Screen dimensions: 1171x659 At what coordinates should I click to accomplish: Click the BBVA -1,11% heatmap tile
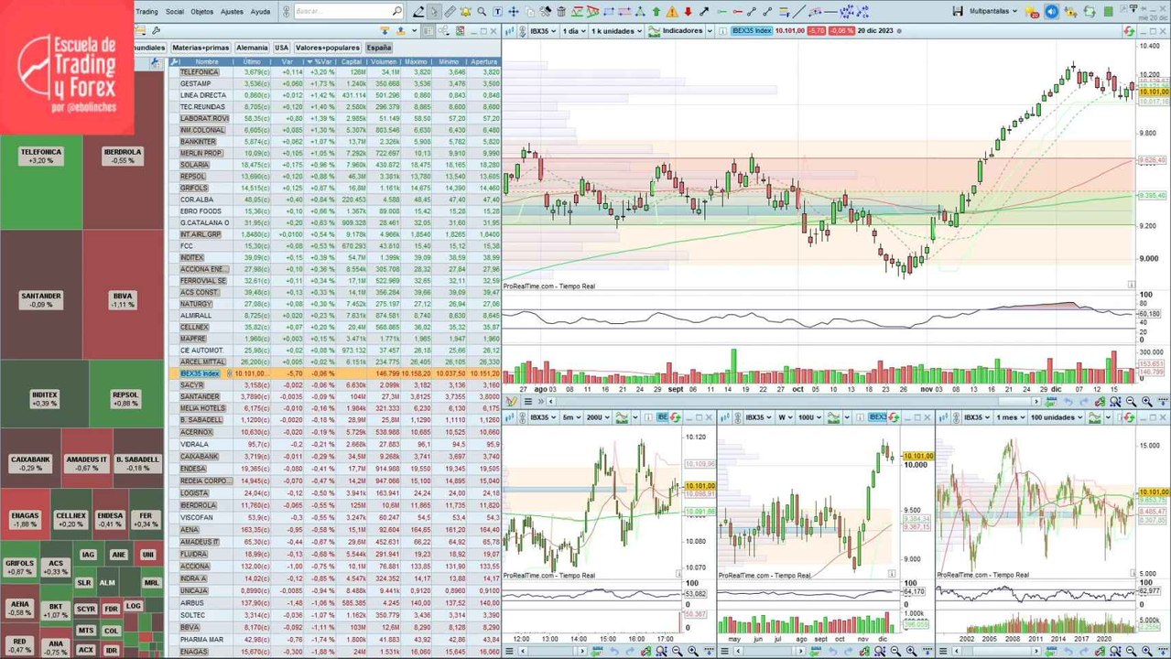point(123,295)
